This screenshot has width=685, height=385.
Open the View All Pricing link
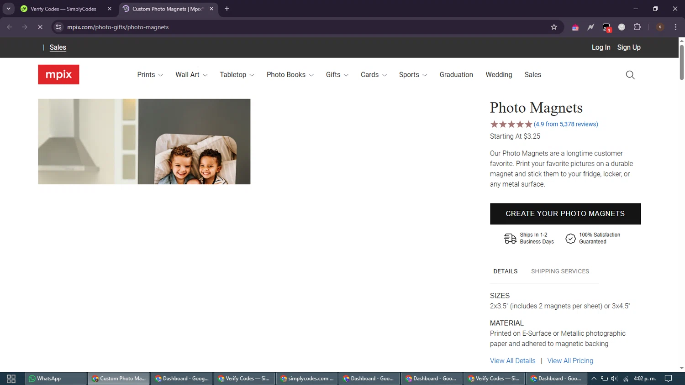570,361
